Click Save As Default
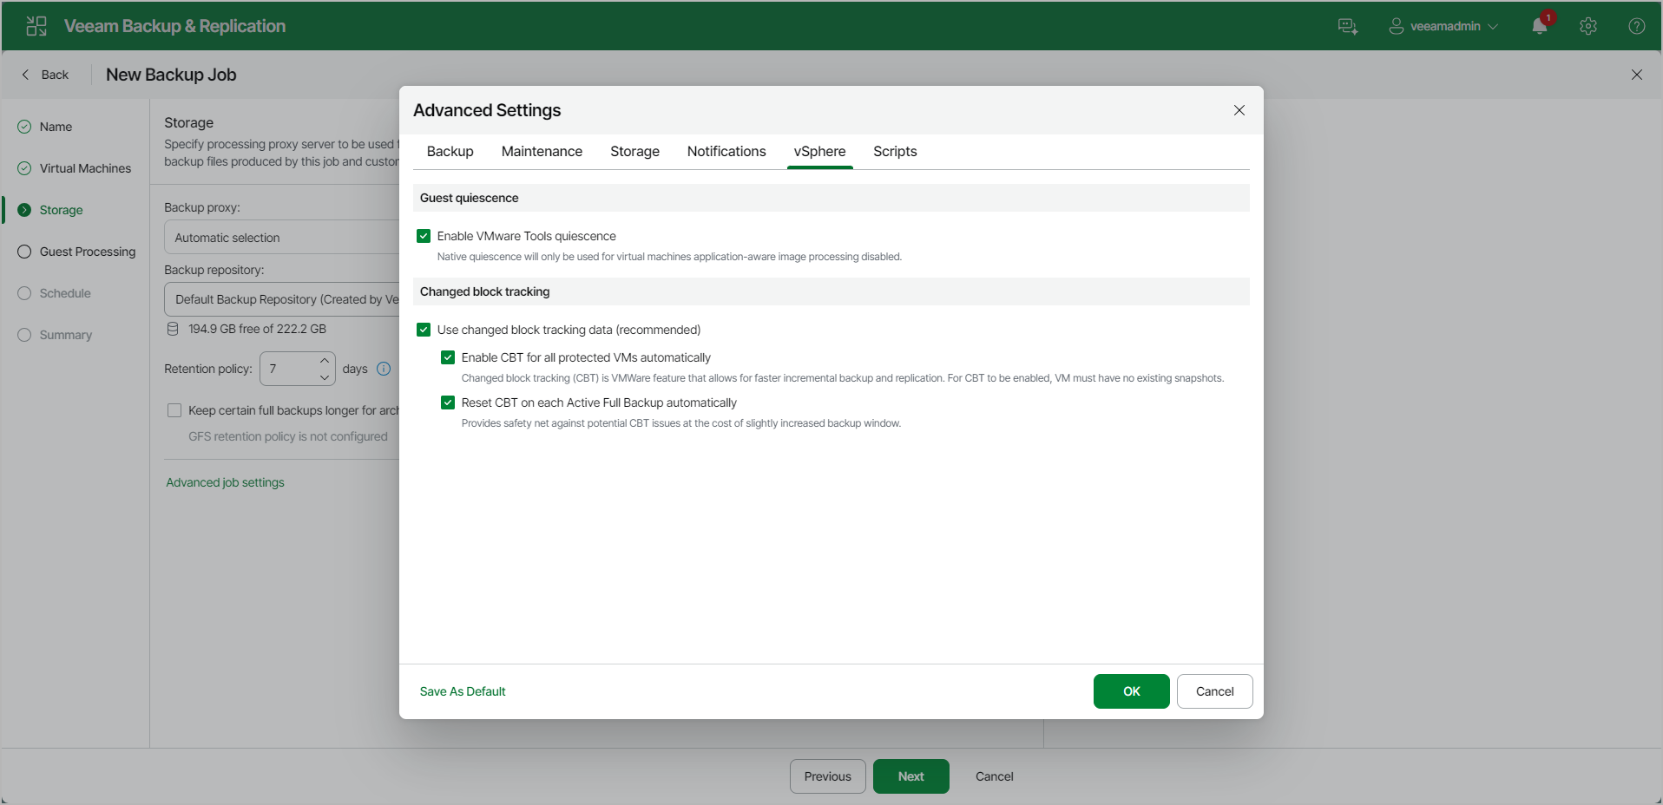Viewport: 1663px width, 805px height. click(x=463, y=691)
